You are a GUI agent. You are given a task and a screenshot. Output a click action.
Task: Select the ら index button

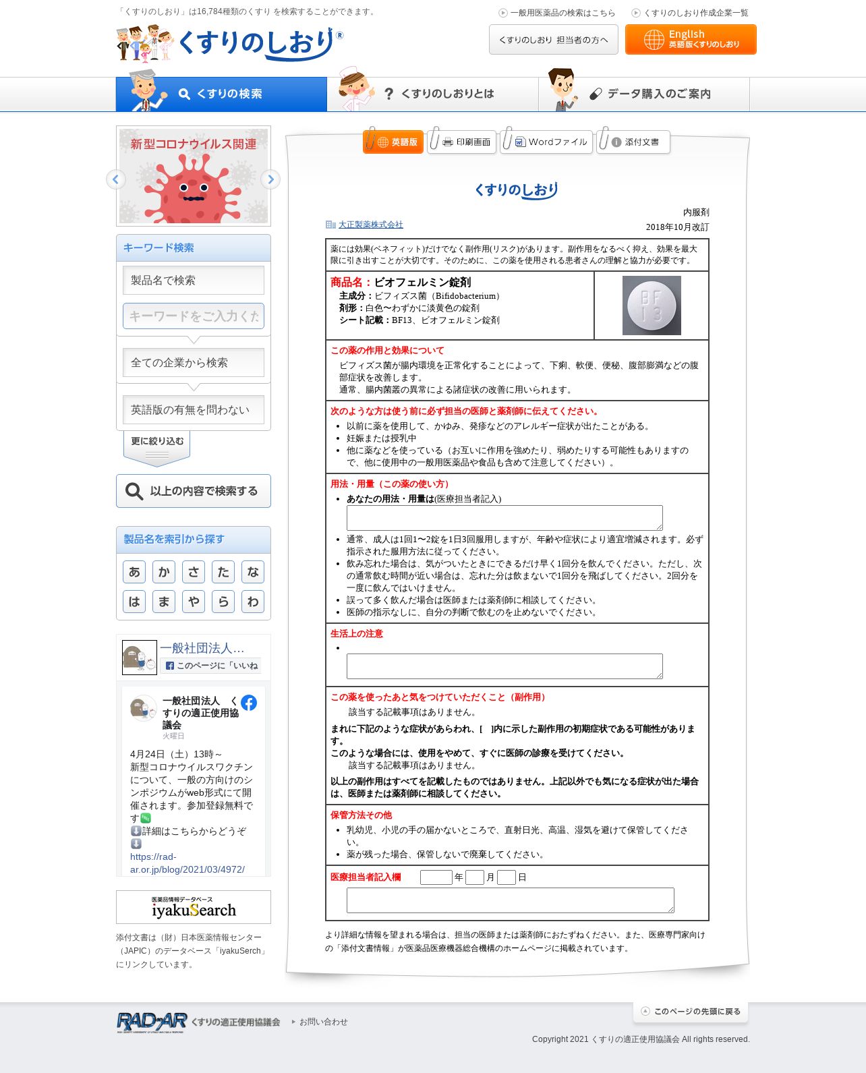coord(223,602)
